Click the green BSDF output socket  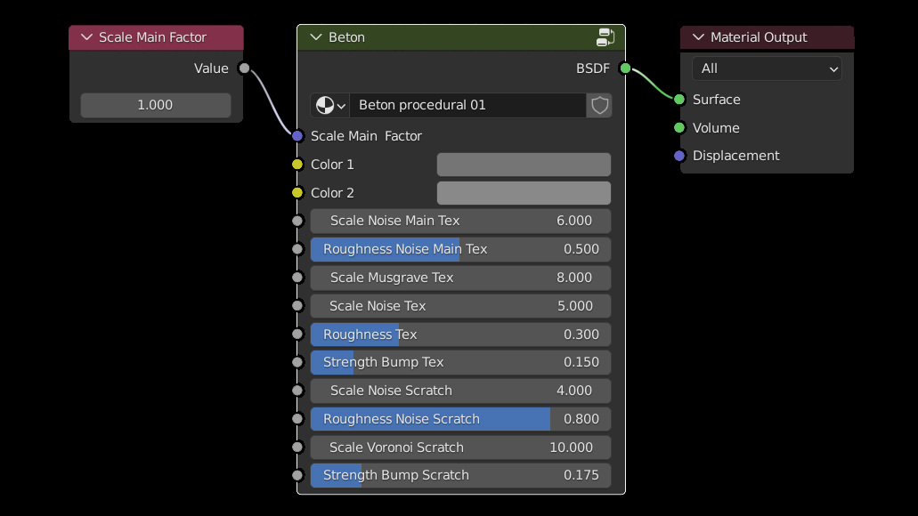(x=625, y=69)
